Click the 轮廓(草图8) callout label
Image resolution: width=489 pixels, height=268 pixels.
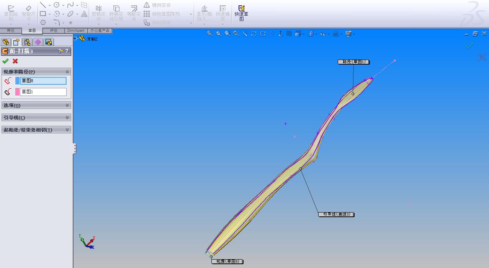(x=227, y=262)
